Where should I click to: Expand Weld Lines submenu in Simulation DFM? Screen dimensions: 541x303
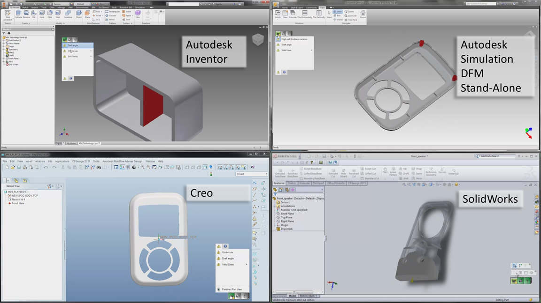[311, 50]
